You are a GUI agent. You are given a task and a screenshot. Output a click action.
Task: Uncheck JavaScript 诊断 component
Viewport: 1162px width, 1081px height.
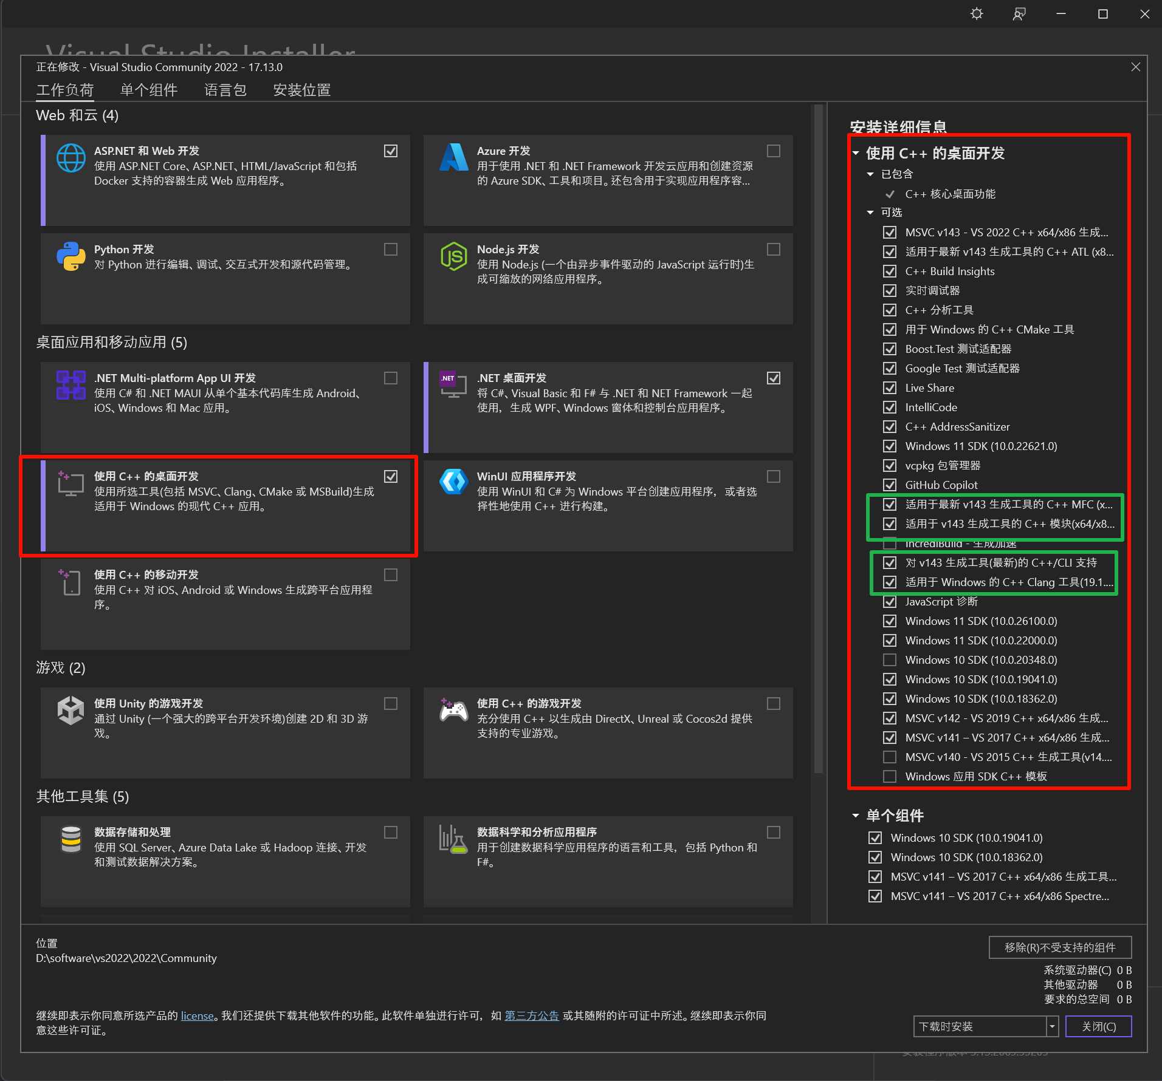(x=890, y=601)
